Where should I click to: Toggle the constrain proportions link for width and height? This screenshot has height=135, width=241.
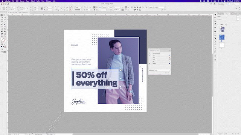click(x=27, y=9)
